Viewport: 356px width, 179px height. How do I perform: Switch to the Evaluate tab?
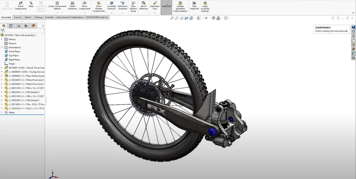click(49, 17)
